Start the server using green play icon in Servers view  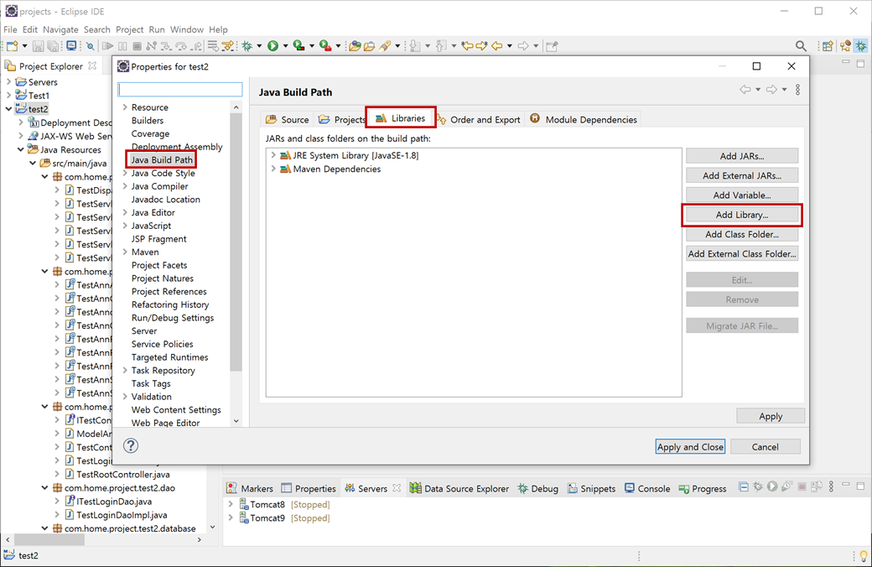(x=772, y=486)
